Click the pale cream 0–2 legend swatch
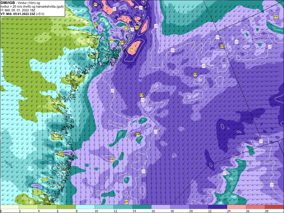Viewport: 284px width, 213px height. pyautogui.click(x=10, y=207)
